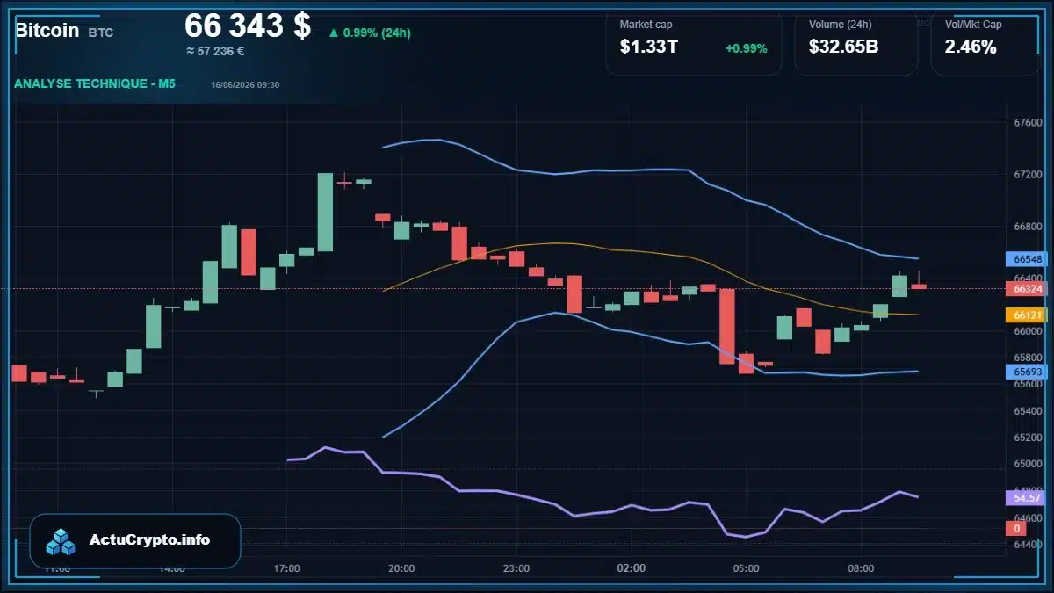Screen dimensions: 1054x593
Task: Click the 65200 price axis label
Action: (1027, 438)
